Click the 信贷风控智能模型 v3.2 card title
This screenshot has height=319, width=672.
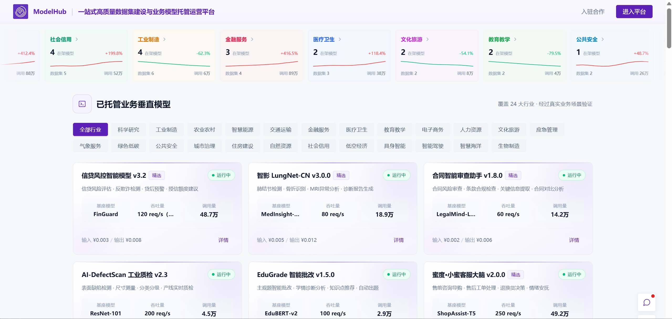click(114, 175)
